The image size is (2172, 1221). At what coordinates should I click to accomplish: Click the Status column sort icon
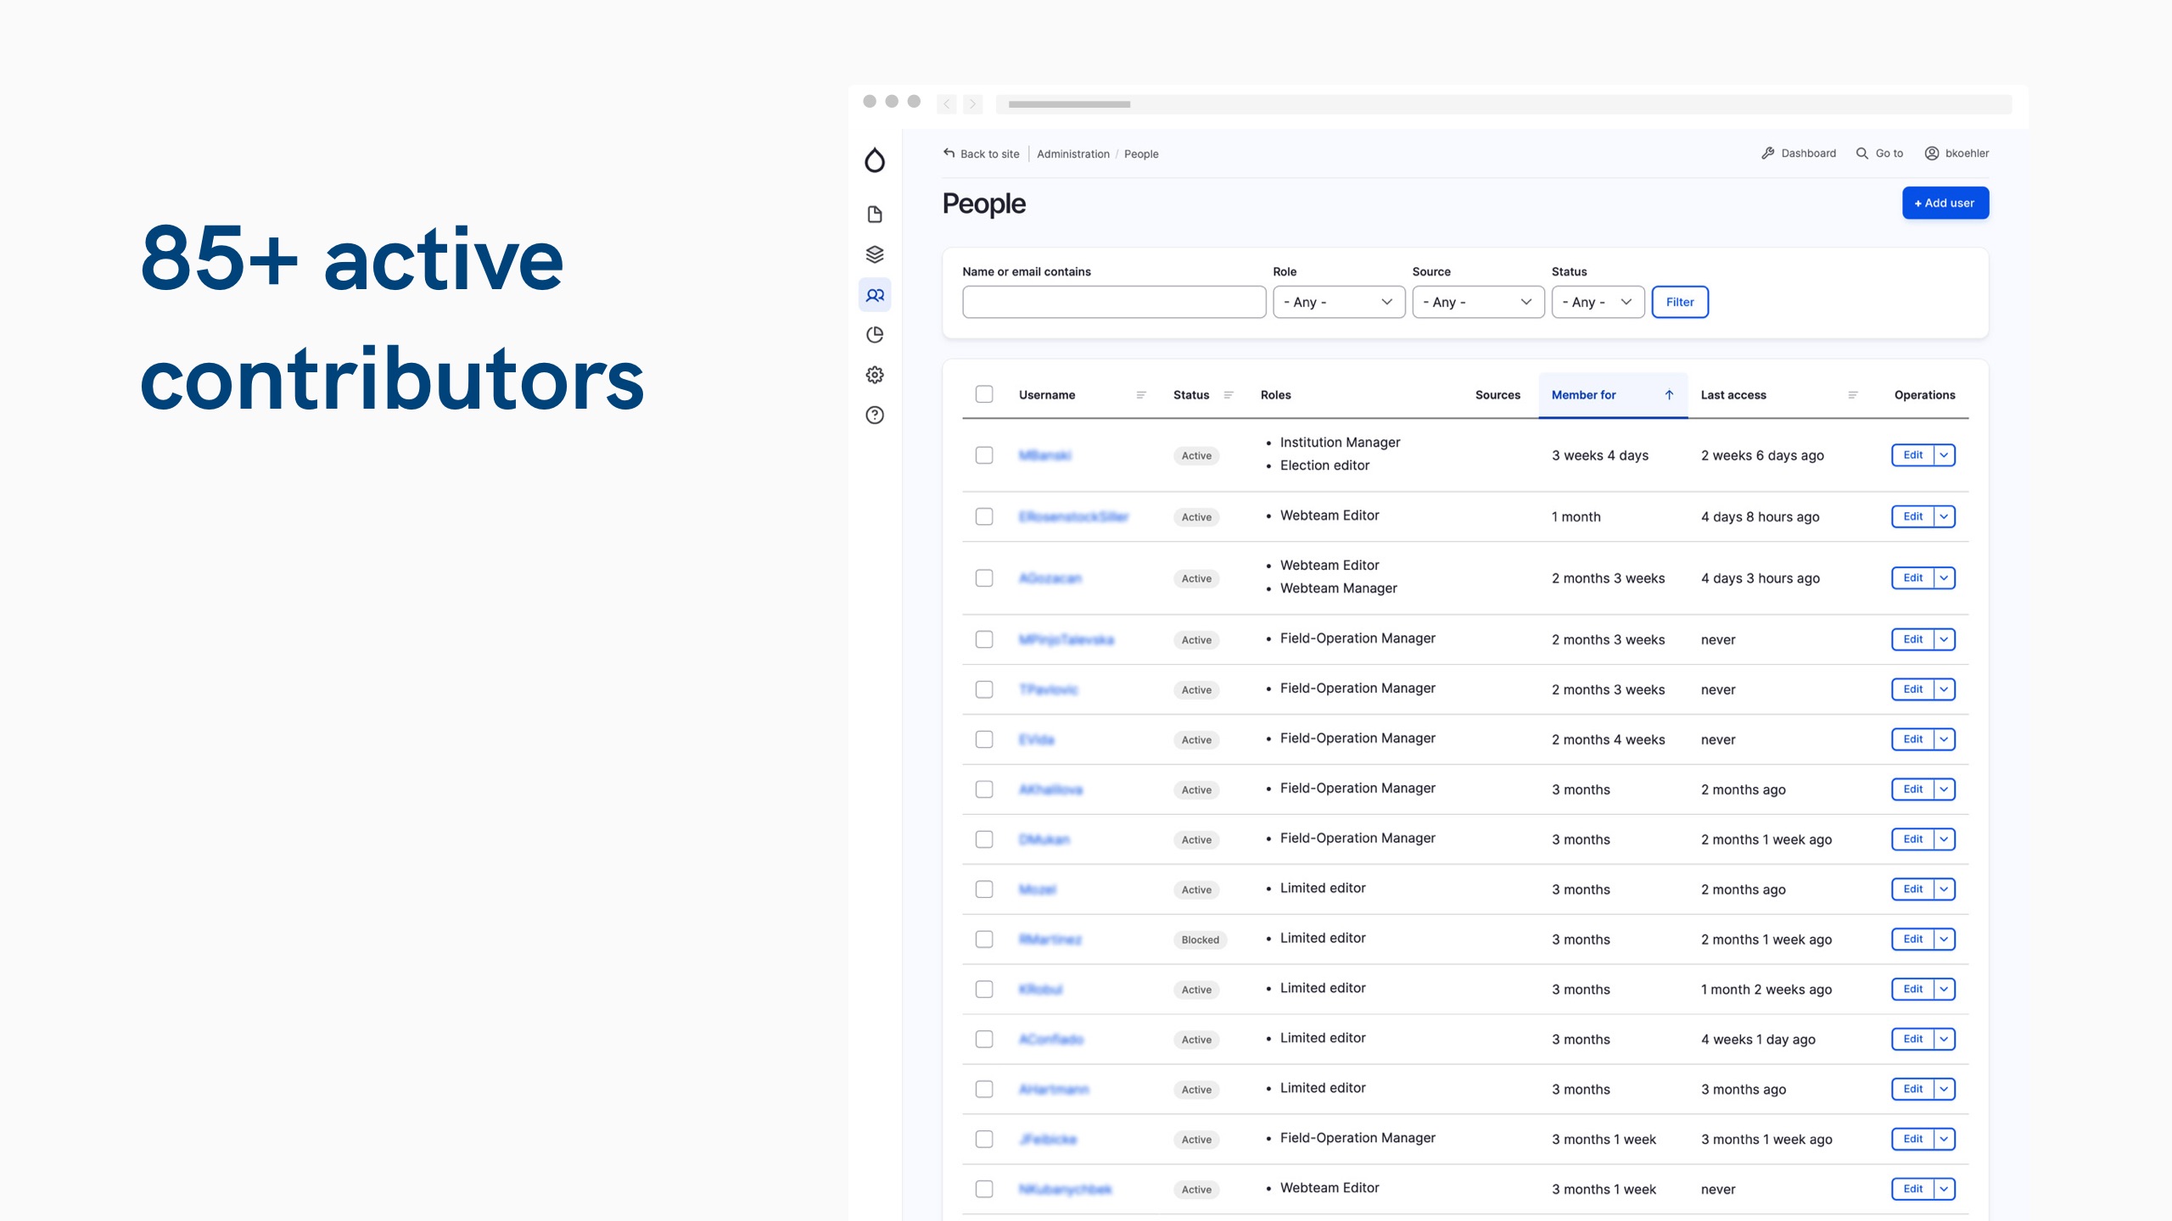[1229, 395]
